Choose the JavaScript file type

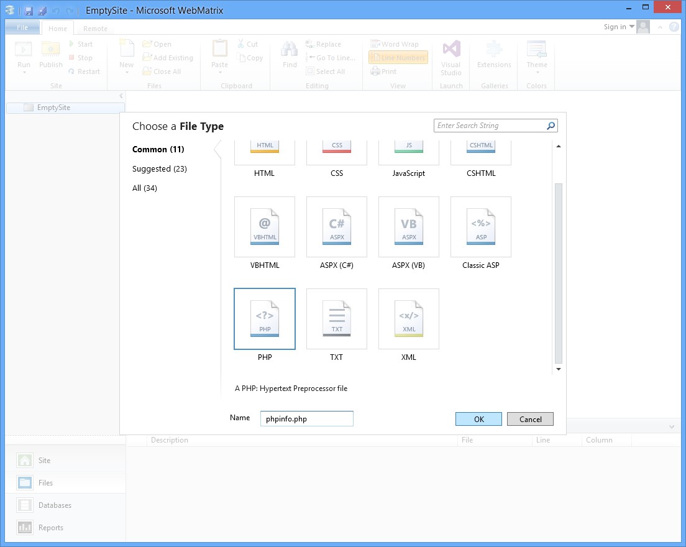(409, 153)
